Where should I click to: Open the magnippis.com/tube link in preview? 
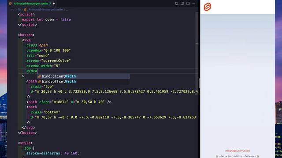click(x=237, y=151)
